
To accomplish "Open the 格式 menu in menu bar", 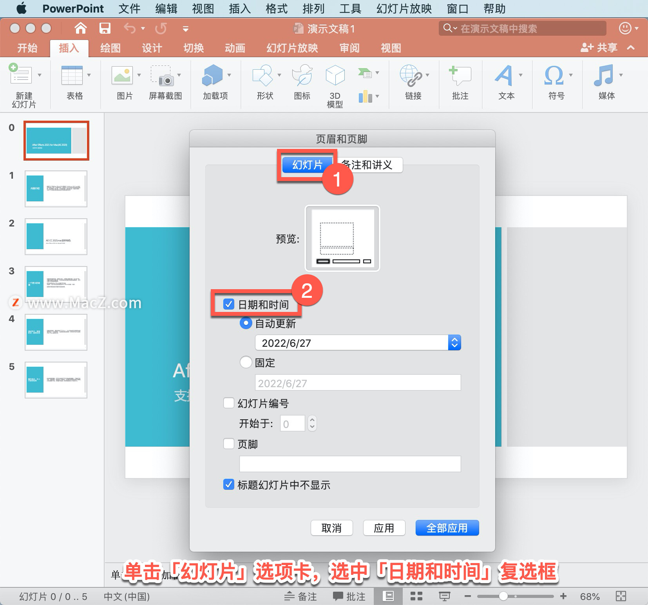I will 277,9.
